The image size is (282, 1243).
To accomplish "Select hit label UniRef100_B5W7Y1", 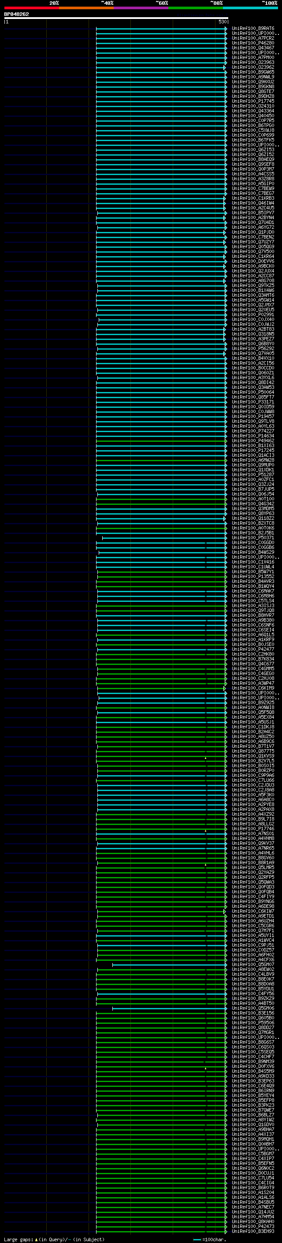I will [x=253, y=572].
